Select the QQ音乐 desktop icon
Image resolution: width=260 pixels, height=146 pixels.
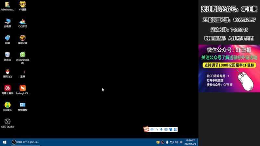click(x=7, y=107)
